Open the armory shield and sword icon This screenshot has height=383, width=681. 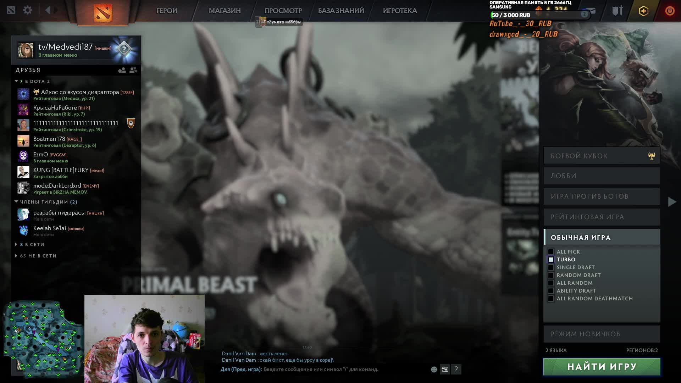(617, 11)
